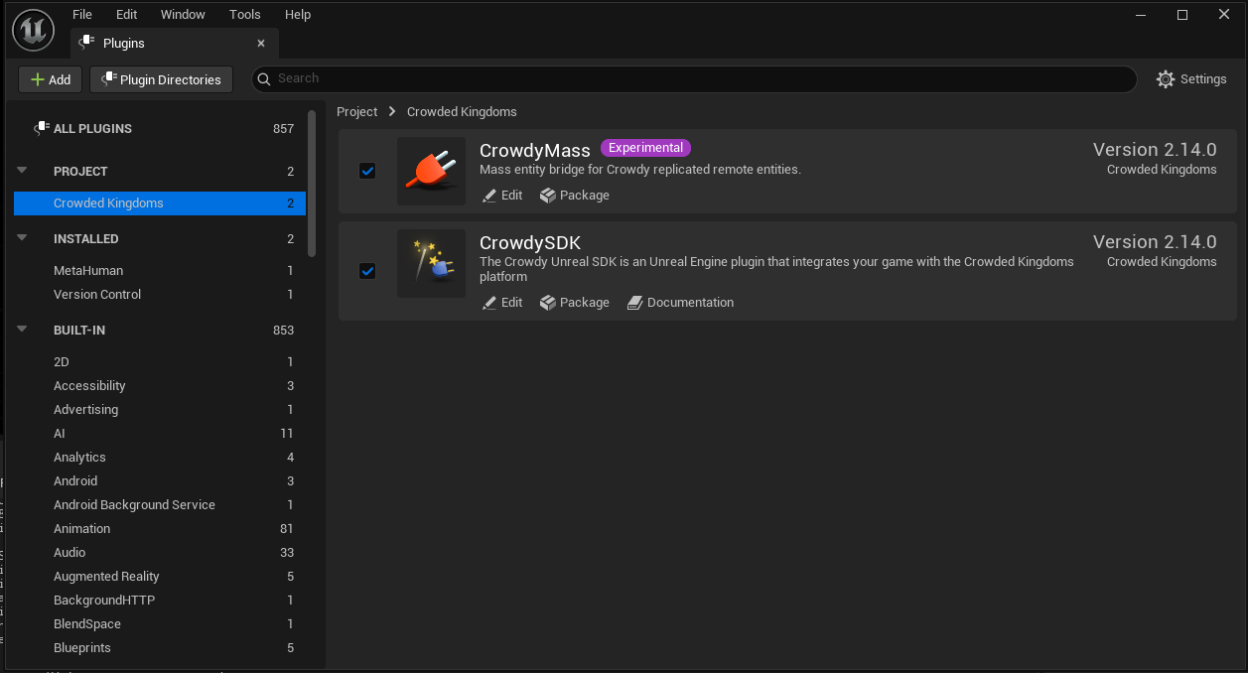Image resolution: width=1248 pixels, height=673 pixels.
Task: Close the Plugins tab
Action: pos(261,44)
